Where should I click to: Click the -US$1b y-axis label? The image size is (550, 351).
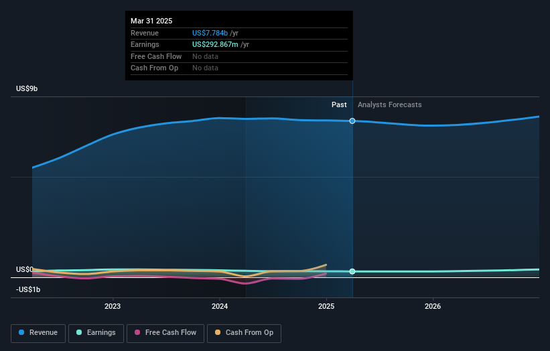[x=28, y=289]
